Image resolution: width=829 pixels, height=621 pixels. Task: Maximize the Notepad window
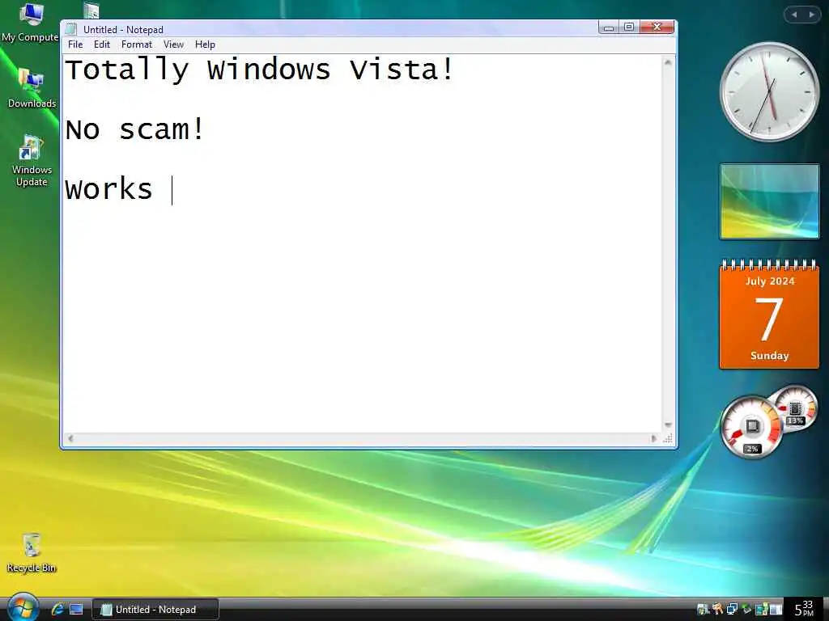click(628, 27)
